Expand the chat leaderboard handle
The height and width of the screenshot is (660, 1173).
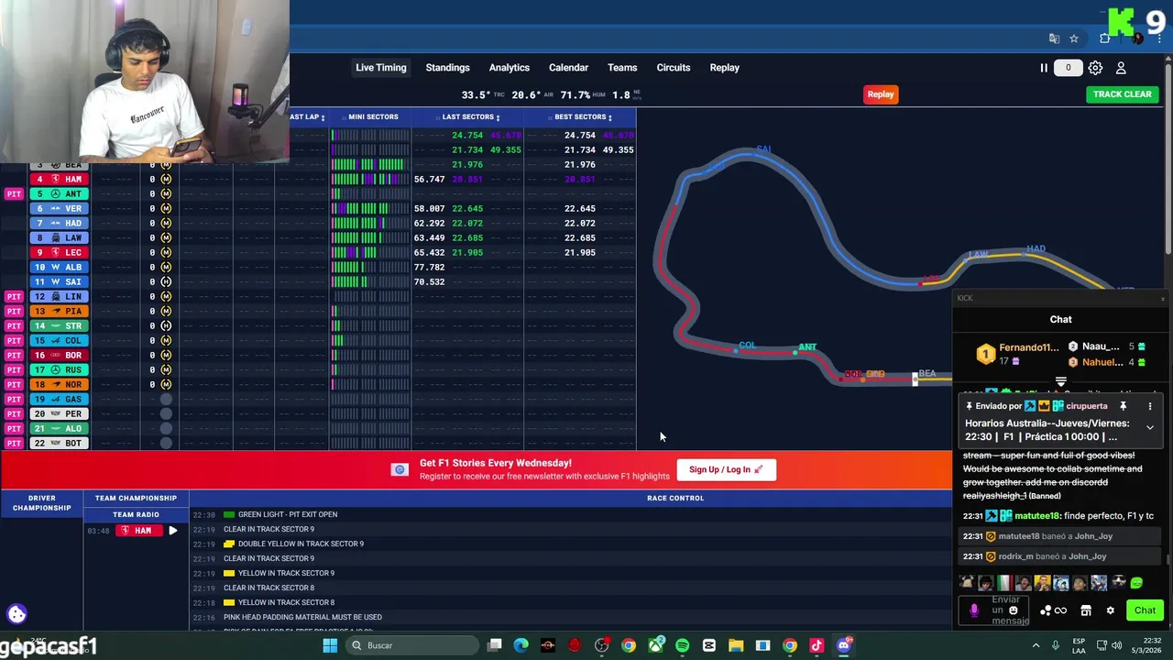pos(1060,382)
